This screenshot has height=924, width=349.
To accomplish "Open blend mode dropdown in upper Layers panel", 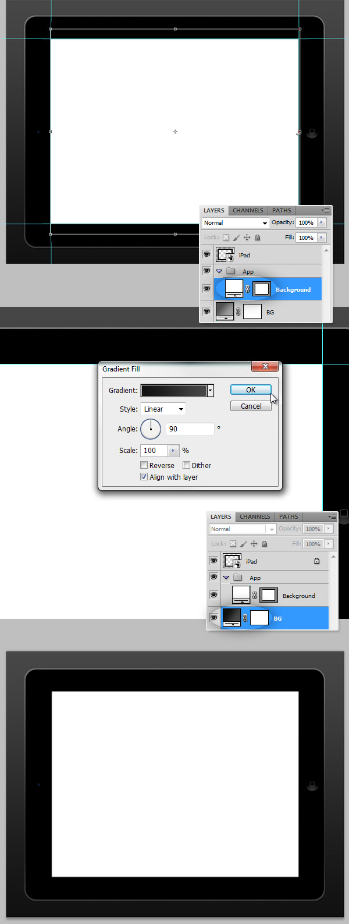I will pos(235,222).
